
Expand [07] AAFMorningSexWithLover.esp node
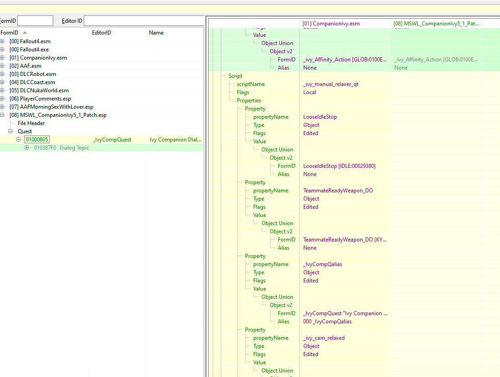coord(2,107)
